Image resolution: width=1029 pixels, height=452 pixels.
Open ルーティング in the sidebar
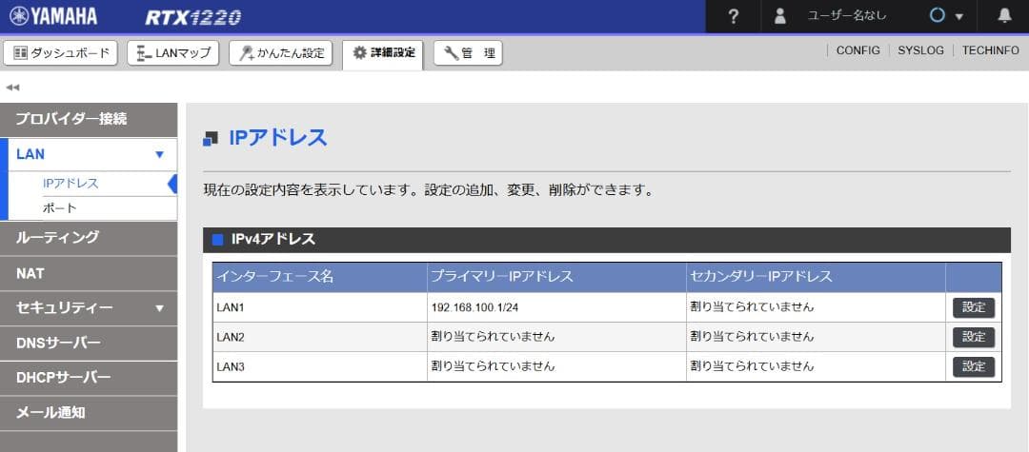89,238
